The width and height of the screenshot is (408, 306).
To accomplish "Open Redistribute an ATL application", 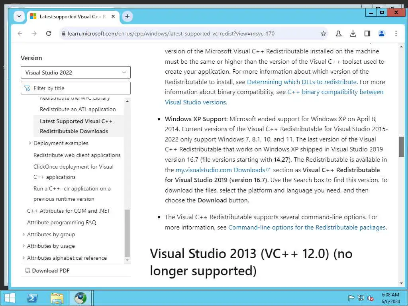I will coord(78,109).
